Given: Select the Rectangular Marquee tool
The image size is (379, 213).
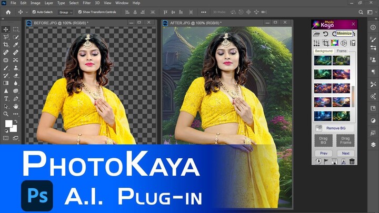Looking at the screenshot, I should [x=16, y=29].
